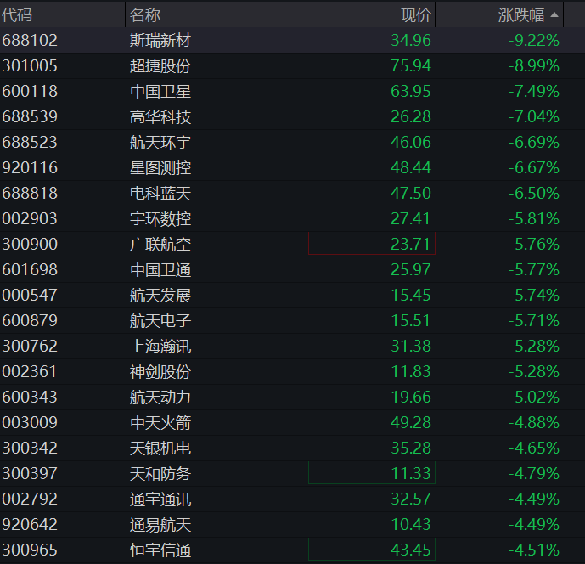Screen dimensions: 585x564
Task: Click stock code 600118
Action: pos(30,91)
